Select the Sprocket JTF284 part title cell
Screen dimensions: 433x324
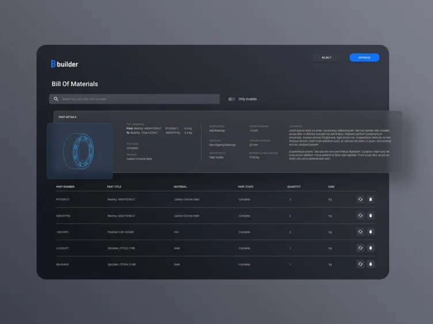121,264
